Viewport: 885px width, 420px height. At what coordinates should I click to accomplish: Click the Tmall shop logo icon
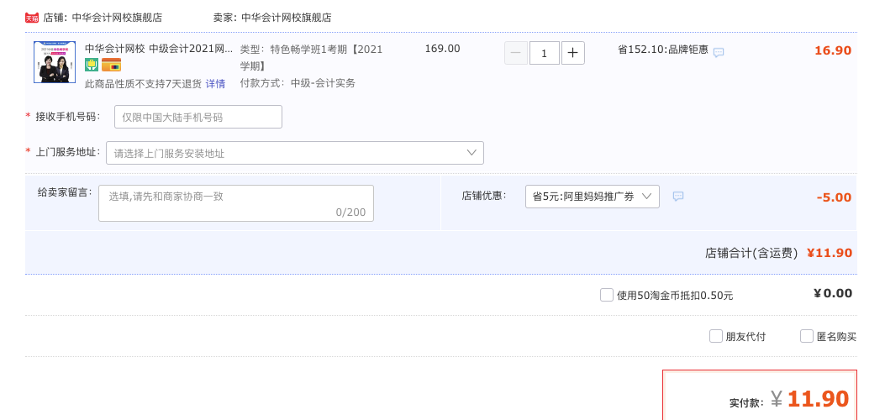click(x=32, y=18)
